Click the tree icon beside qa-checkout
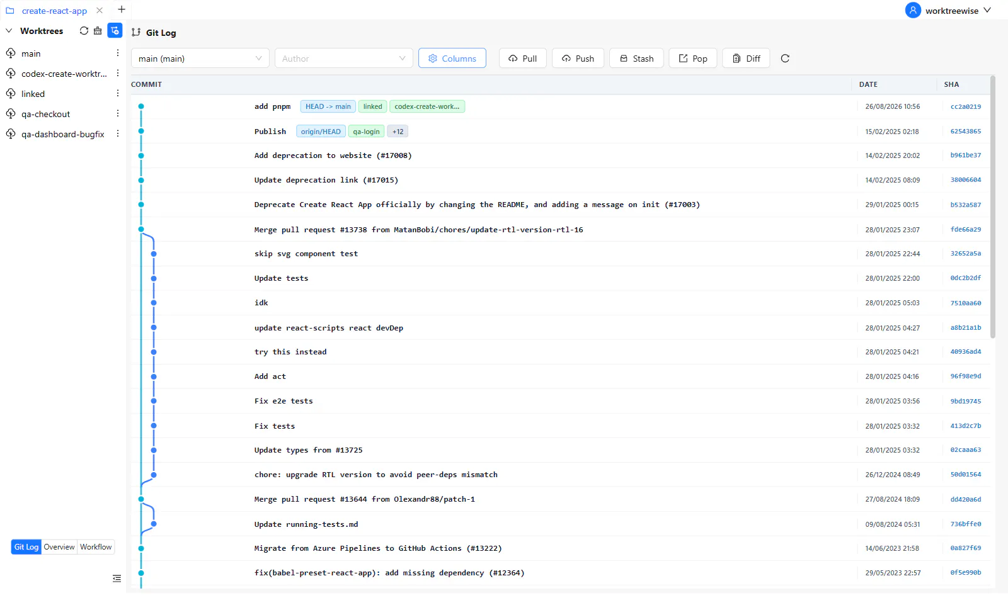This screenshot has height=598, width=1008. [11, 114]
